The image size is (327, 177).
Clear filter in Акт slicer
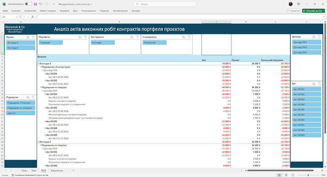click(319, 84)
